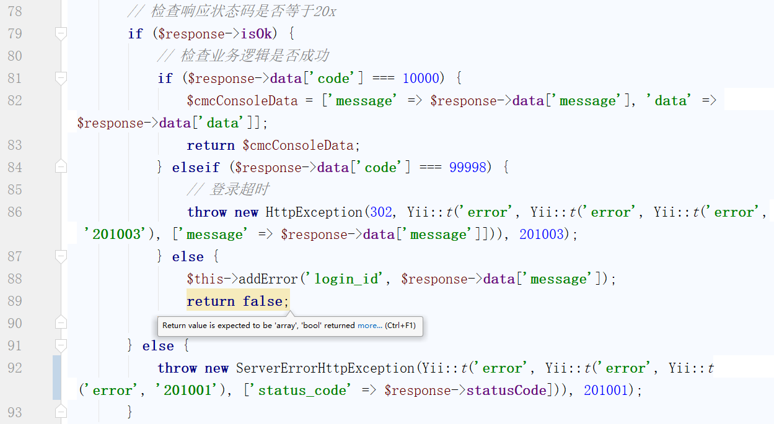
Task: Click the status code 302 in HttpException
Action: pos(381,212)
